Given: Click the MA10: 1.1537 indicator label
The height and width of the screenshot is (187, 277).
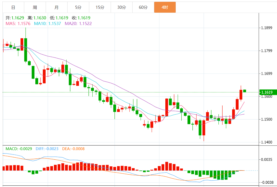Looking at the screenshot, I should [47, 23].
